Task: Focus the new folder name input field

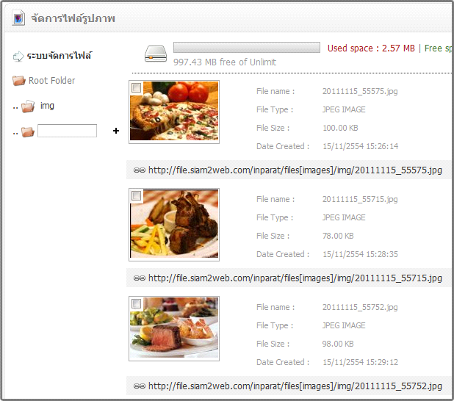Action: click(x=67, y=131)
